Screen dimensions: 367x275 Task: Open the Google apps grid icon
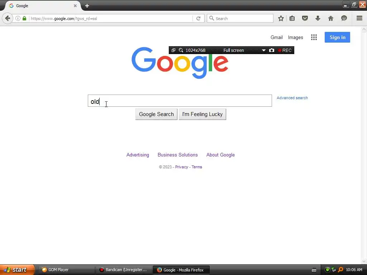314,37
